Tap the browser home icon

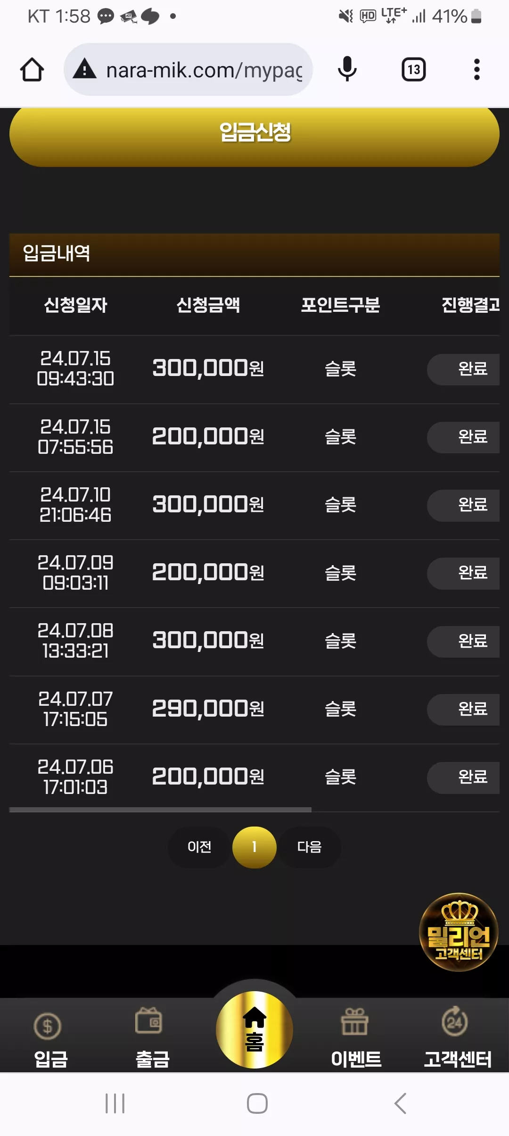click(32, 70)
